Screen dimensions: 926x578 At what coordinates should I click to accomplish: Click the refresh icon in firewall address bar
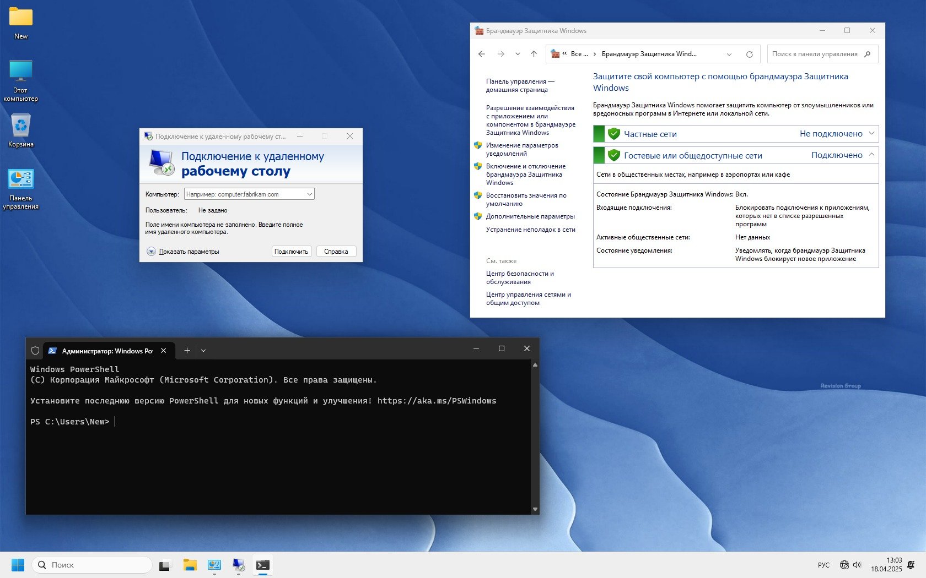click(749, 54)
